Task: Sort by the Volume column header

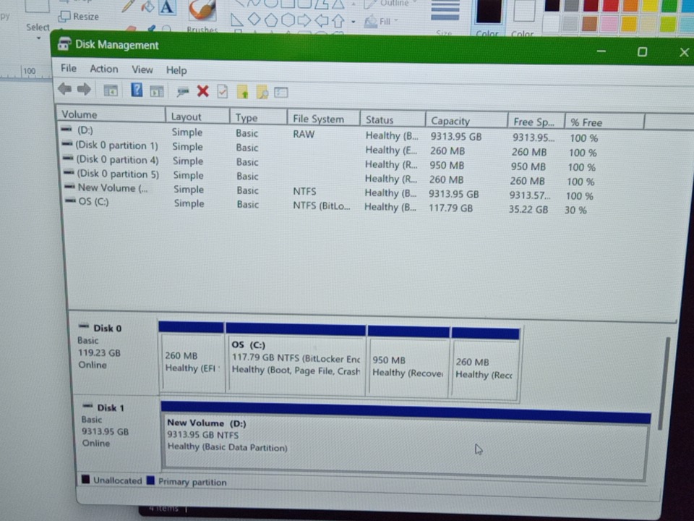Action: point(111,114)
